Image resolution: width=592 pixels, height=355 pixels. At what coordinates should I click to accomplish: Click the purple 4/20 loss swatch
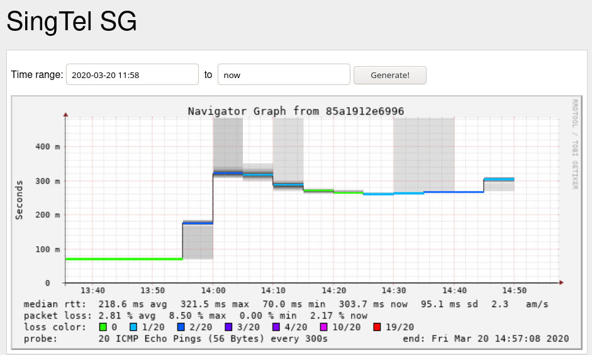coord(276,327)
